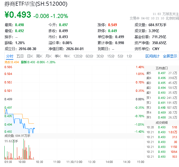Click the 全屏显示 link

point(170,56)
